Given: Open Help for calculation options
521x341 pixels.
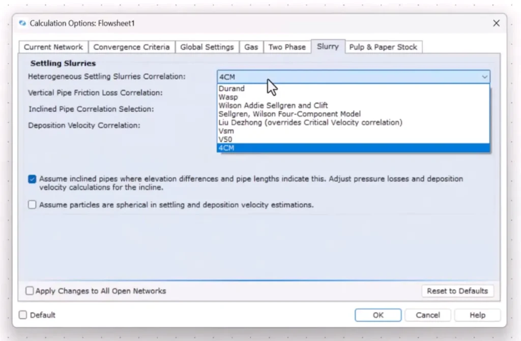Looking at the screenshot, I should click(477, 315).
